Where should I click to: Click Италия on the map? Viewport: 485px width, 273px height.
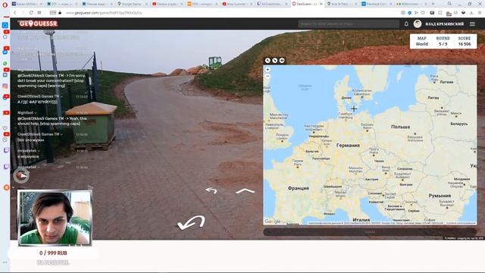[361, 220]
